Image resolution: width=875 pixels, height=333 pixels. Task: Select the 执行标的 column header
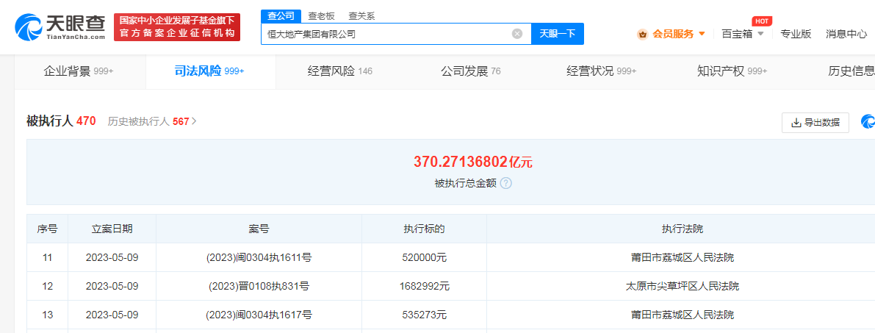[x=424, y=229]
